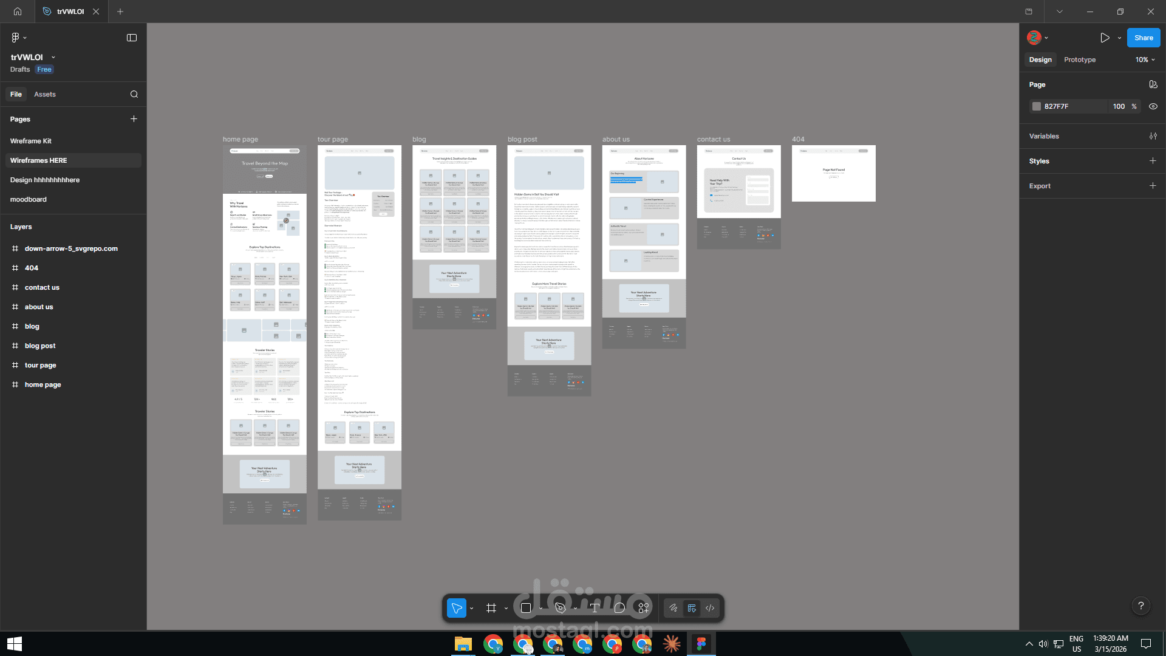Switch to the Prototype tab
This screenshot has width=1166, height=656.
pyautogui.click(x=1079, y=60)
